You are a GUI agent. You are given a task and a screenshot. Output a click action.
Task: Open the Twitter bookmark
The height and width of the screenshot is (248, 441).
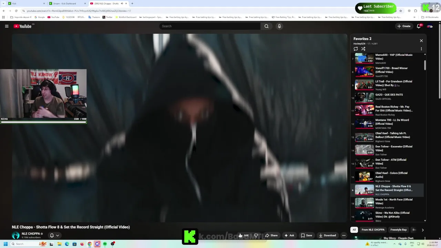[107, 17]
